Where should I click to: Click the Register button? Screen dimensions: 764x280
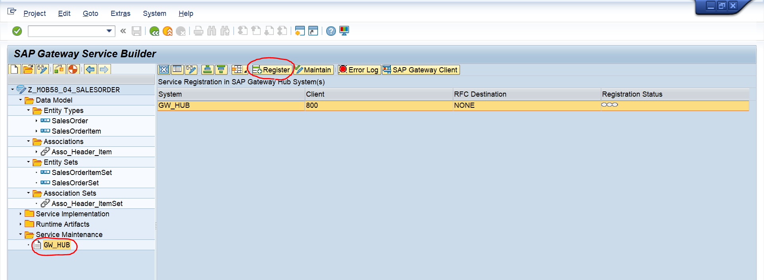click(x=271, y=70)
